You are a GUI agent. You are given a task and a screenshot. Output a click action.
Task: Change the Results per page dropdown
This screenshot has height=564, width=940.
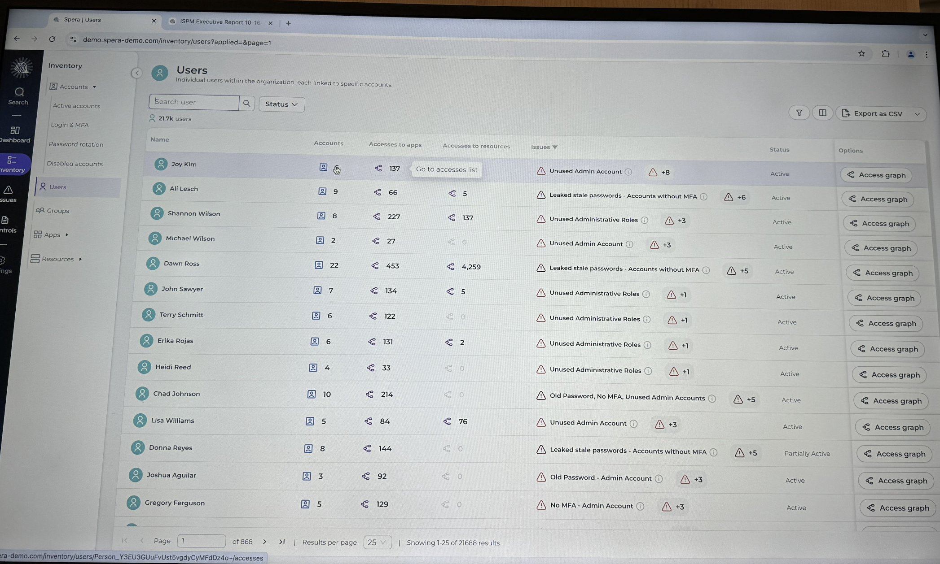coord(377,542)
